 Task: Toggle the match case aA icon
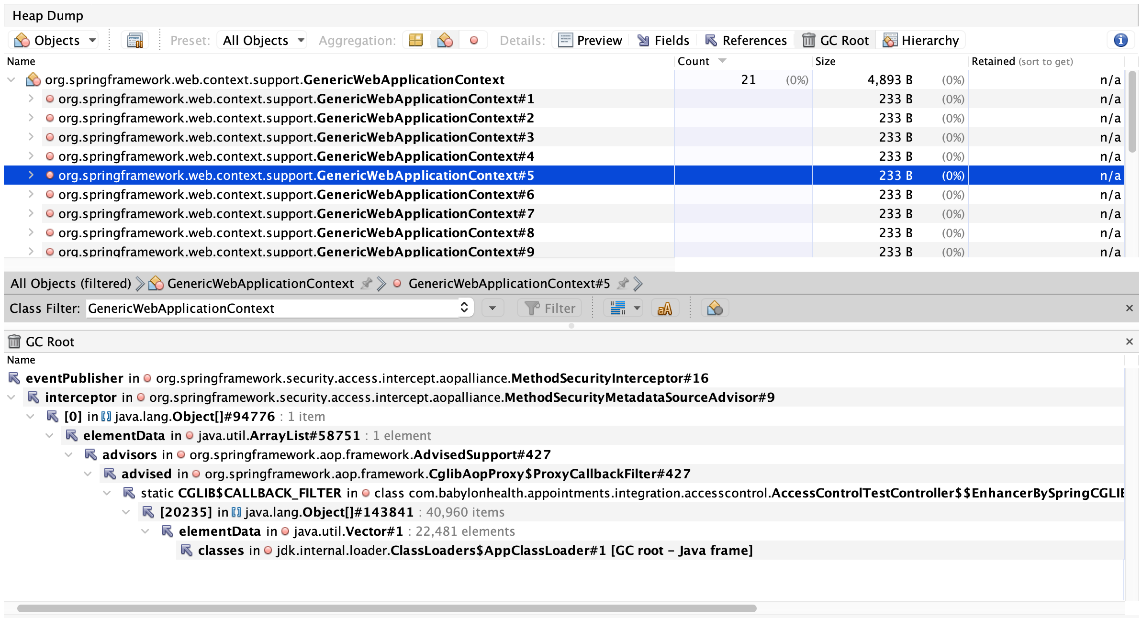[x=665, y=308]
